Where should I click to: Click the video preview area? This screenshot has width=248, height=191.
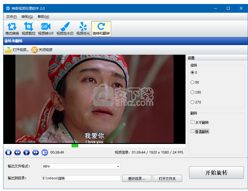tap(94, 99)
